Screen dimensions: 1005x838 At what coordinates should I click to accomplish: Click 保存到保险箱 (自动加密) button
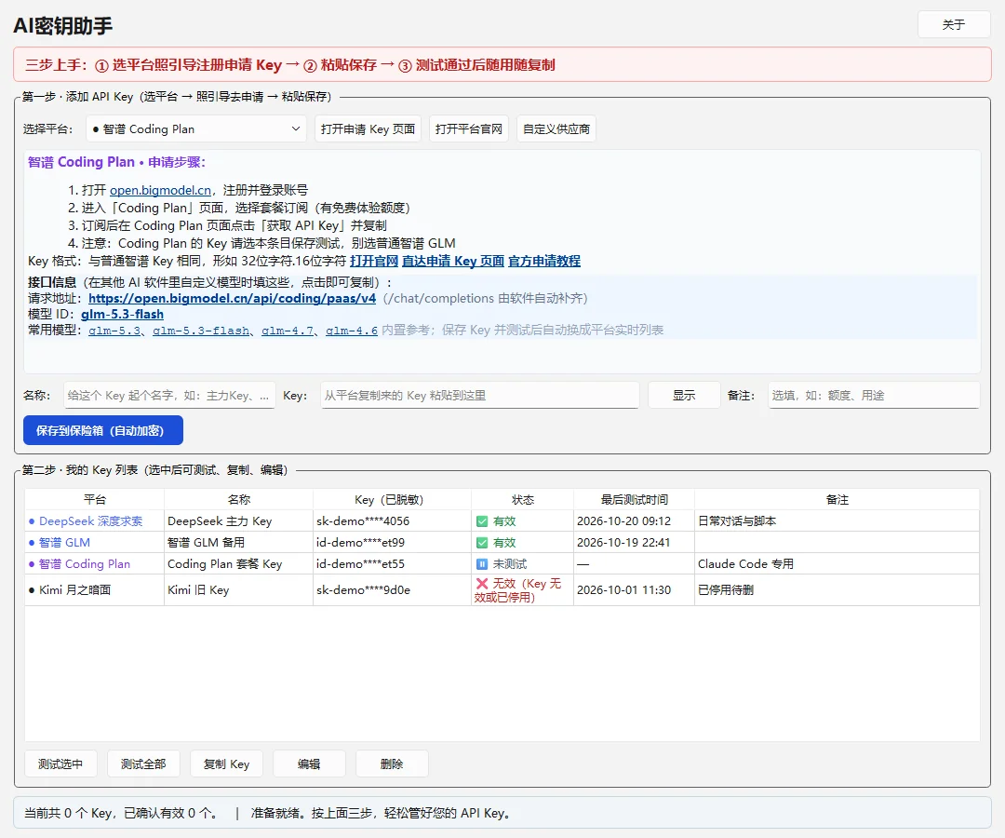pos(103,430)
